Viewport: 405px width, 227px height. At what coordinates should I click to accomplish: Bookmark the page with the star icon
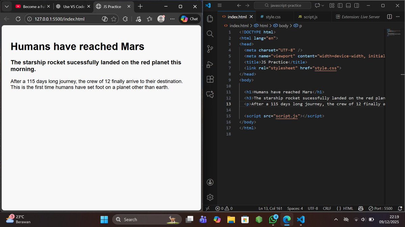pyautogui.click(x=114, y=19)
